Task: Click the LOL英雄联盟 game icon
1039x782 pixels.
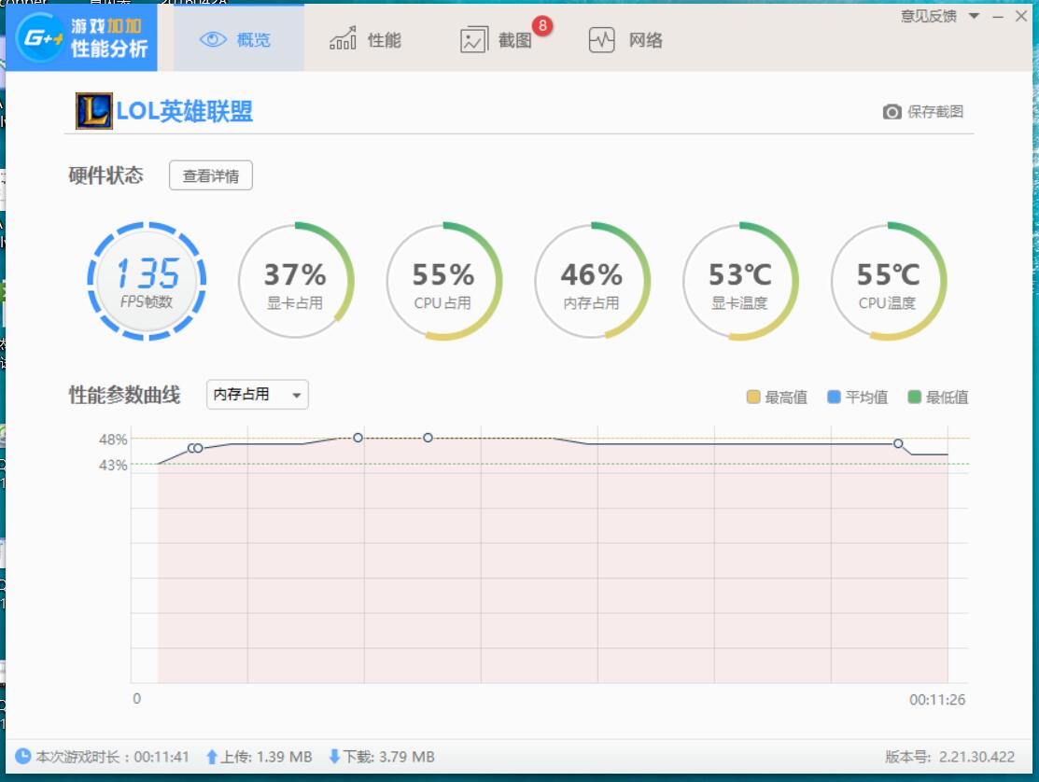Action: tap(94, 111)
